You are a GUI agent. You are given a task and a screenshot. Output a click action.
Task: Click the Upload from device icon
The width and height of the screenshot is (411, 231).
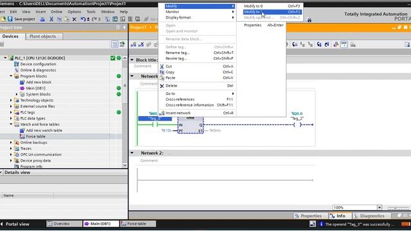coord(123,19)
